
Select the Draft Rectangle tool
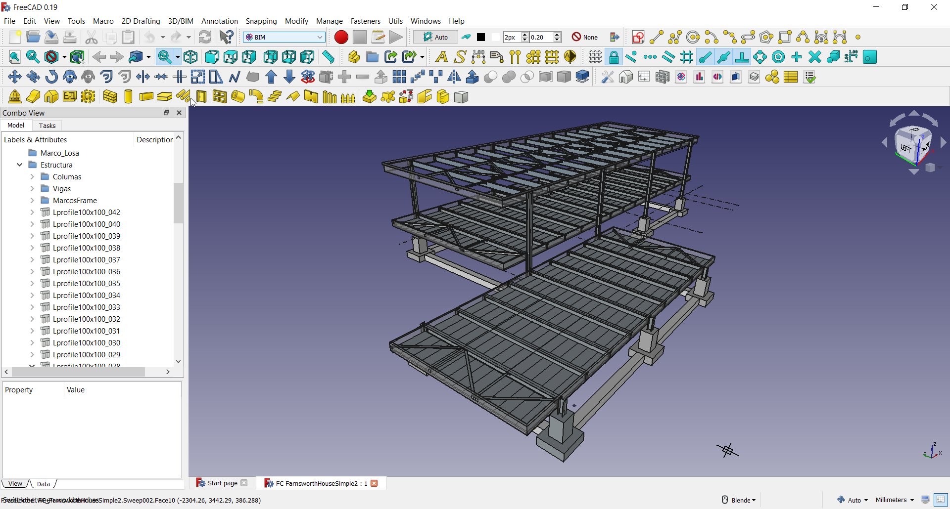(785, 37)
